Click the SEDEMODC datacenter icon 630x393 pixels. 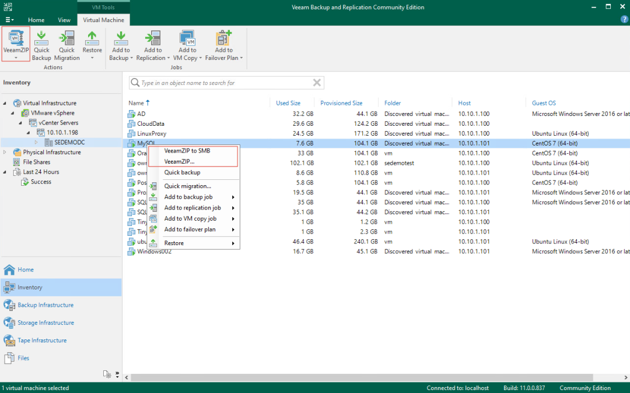pyautogui.click(x=48, y=143)
